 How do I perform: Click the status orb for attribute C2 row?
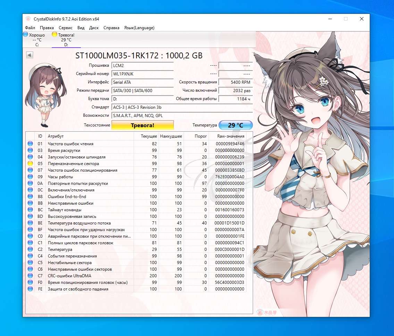point(30,249)
